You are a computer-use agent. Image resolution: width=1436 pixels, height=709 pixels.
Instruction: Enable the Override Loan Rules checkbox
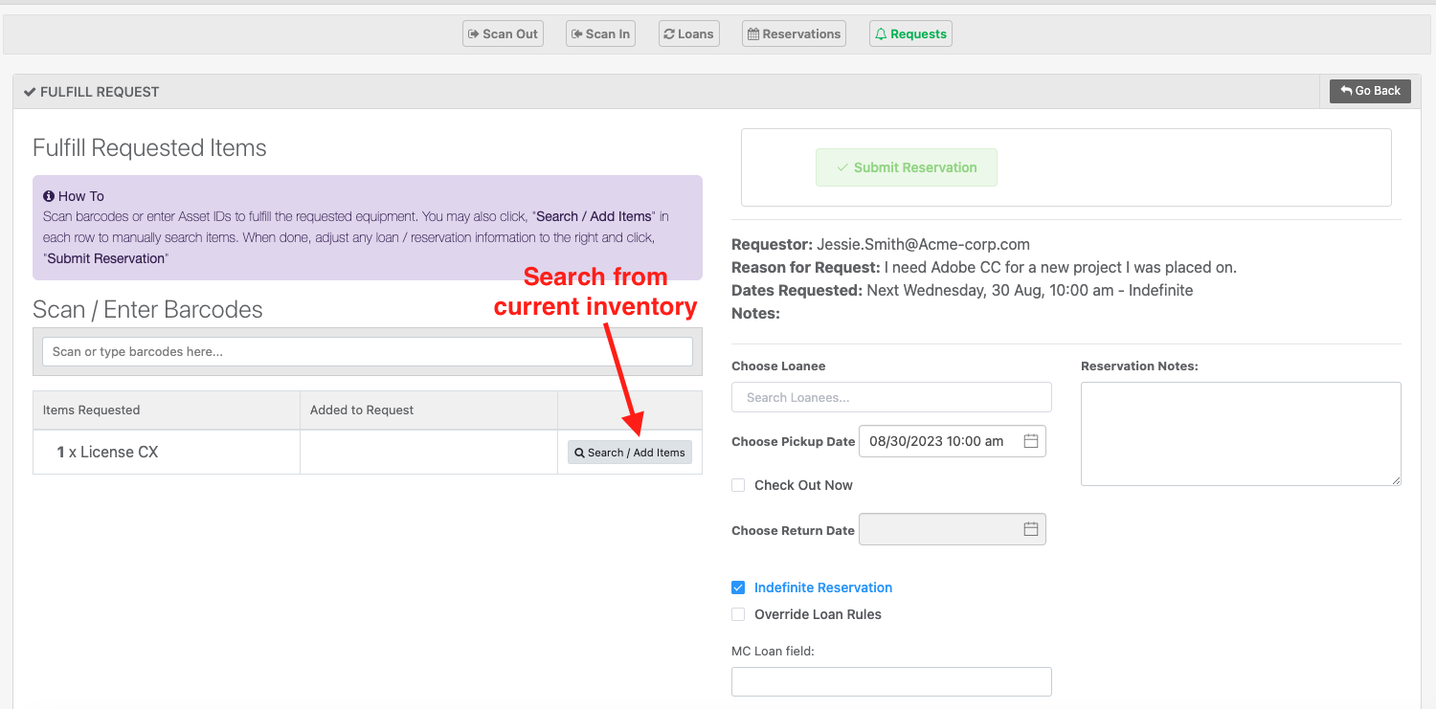(x=738, y=614)
